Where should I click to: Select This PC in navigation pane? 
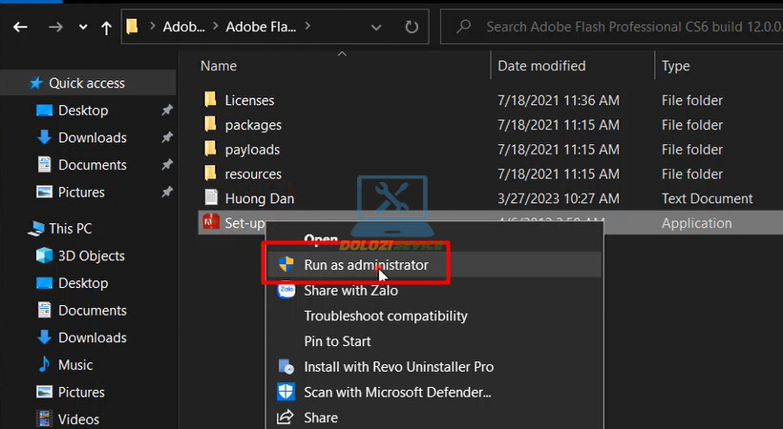click(x=69, y=229)
